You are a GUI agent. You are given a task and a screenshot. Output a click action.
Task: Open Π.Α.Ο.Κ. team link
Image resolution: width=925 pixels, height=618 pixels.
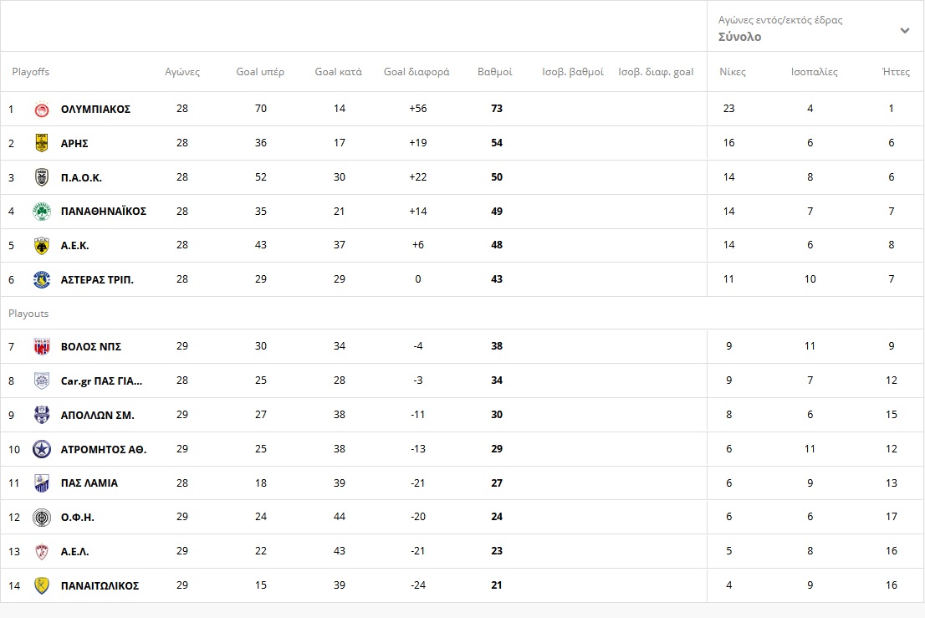click(81, 177)
